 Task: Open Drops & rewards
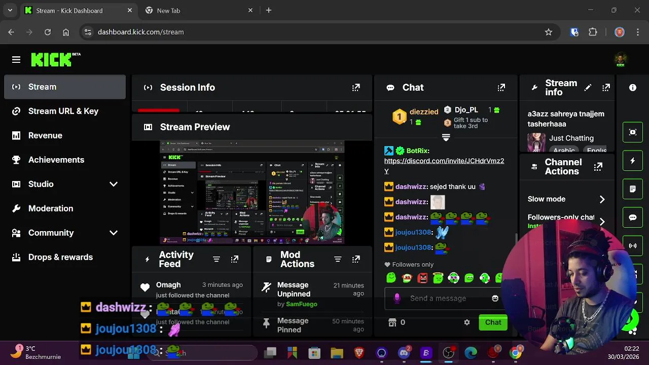click(65, 257)
